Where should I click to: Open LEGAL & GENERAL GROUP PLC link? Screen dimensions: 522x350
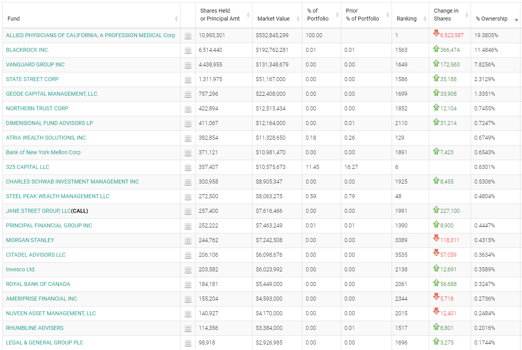coord(45,342)
